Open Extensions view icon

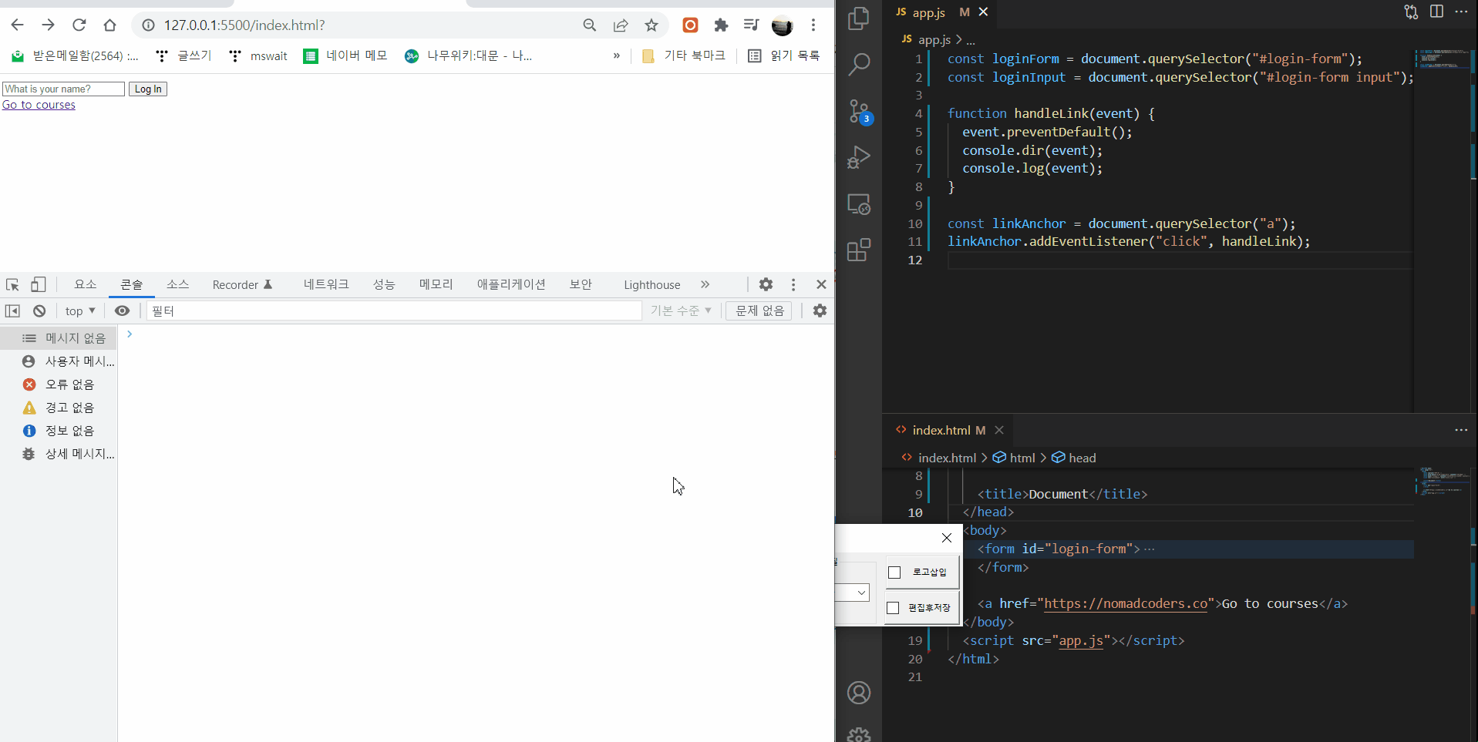(x=858, y=250)
